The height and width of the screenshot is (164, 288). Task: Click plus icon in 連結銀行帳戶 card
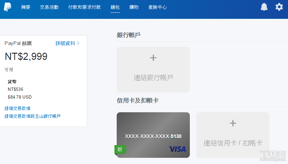[153, 58]
